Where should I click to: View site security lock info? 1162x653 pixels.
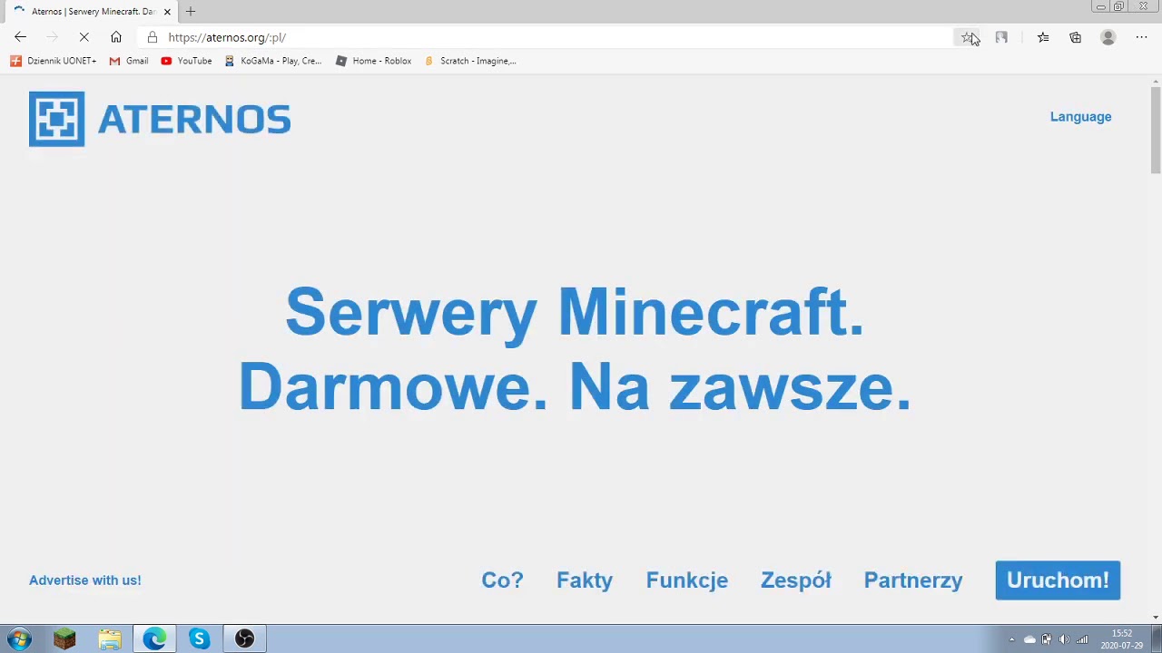[x=153, y=37]
